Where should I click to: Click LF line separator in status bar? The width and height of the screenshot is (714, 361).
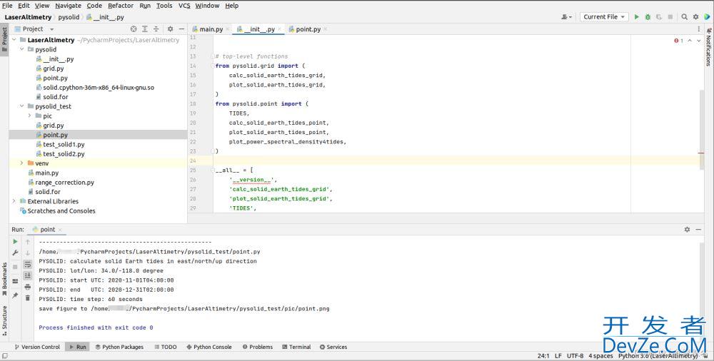tap(558, 356)
